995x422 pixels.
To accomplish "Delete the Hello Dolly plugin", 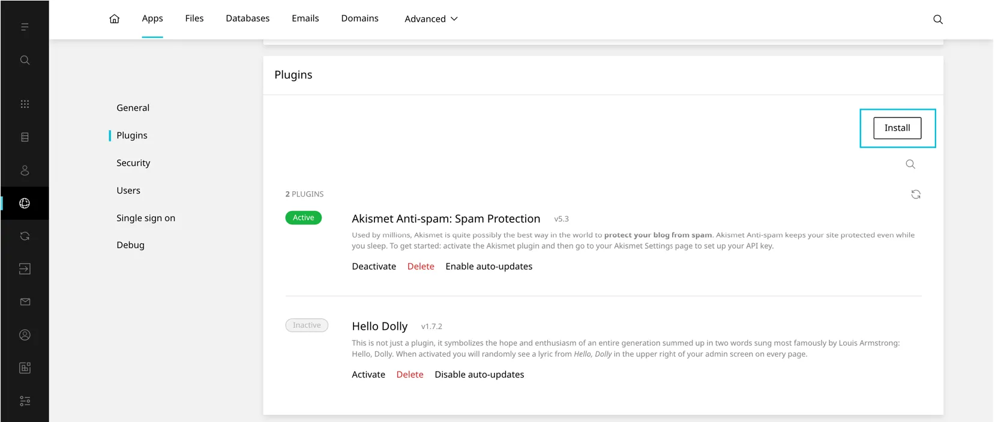I will click(x=409, y=375).
